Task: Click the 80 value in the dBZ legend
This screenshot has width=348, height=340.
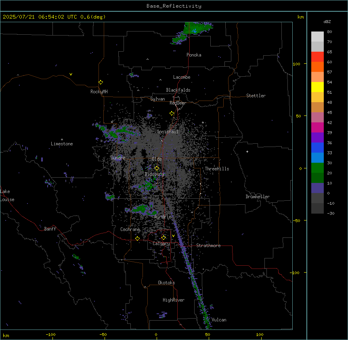Action: 329,32
